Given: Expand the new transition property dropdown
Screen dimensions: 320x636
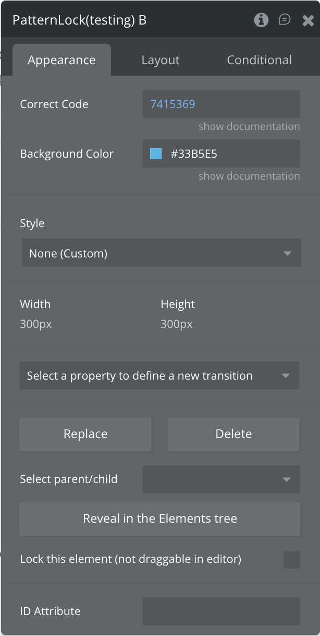Looking at the screenshot, I should (x=159, y=375).
